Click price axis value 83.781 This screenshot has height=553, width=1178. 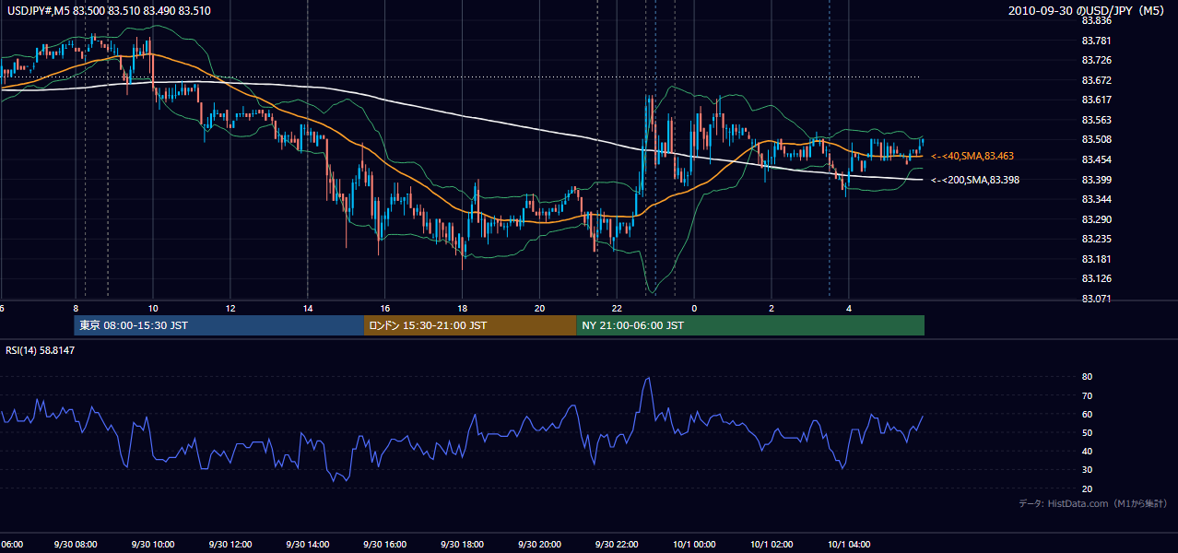coord(1096,41)
